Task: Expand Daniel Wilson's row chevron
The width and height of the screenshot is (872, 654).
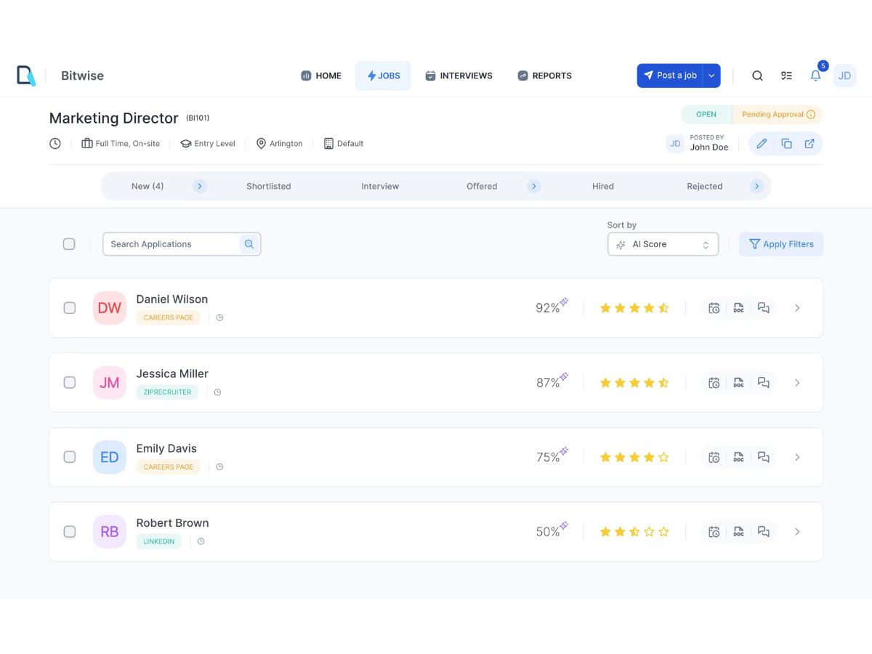Action: [797, 308]
